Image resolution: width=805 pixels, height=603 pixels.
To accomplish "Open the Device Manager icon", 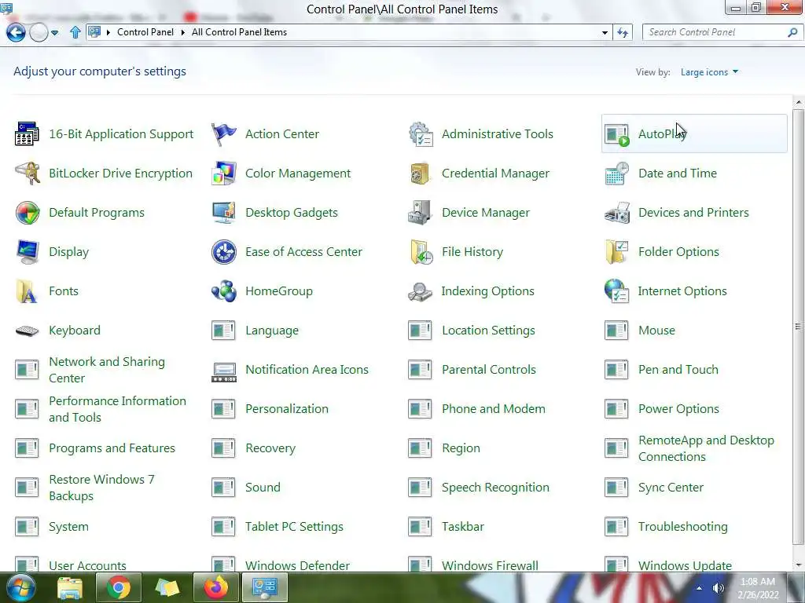I will [x=420, y=213].
